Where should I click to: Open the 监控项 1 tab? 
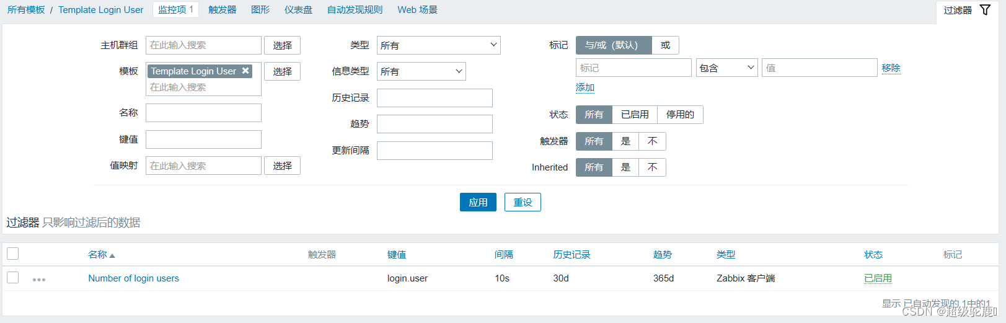tap(175, 10)
